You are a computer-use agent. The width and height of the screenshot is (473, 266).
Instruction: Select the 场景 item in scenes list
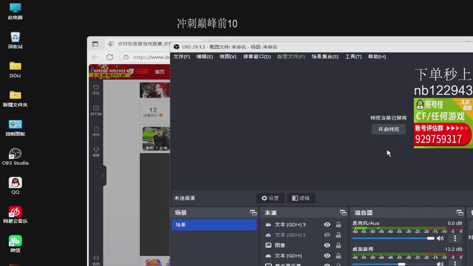pos(214,225)
